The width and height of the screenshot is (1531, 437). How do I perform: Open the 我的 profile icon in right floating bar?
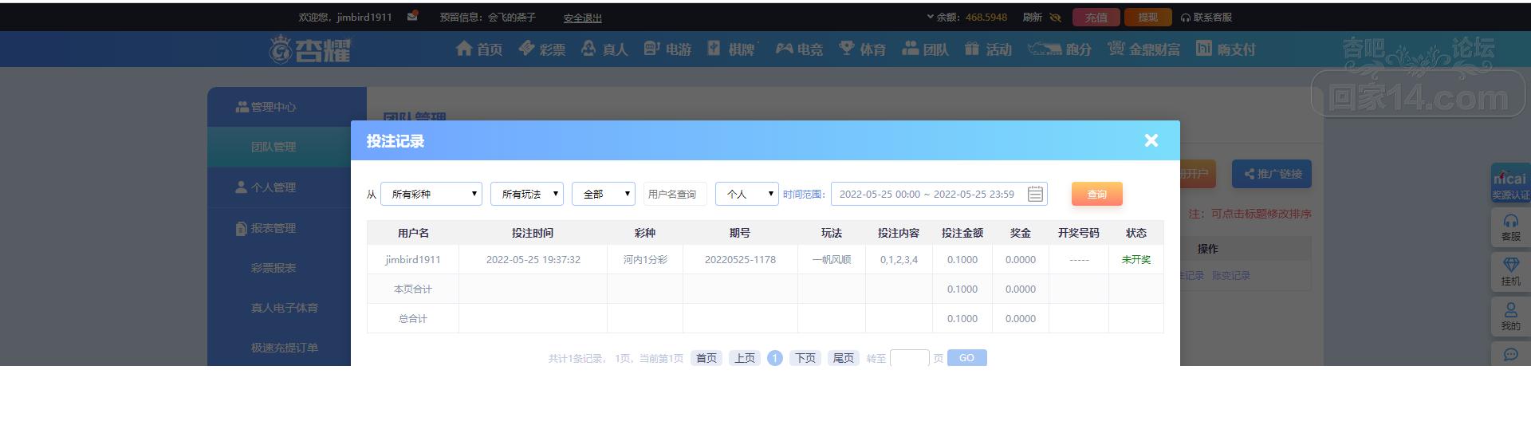coord(1510,317)
